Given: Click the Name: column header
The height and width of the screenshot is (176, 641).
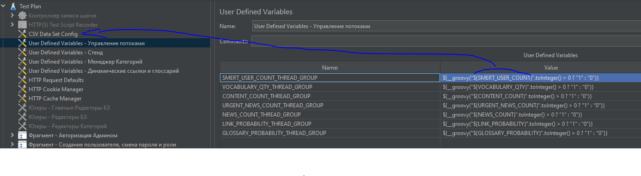Looking at the screenshot, I should pos(330,68).
